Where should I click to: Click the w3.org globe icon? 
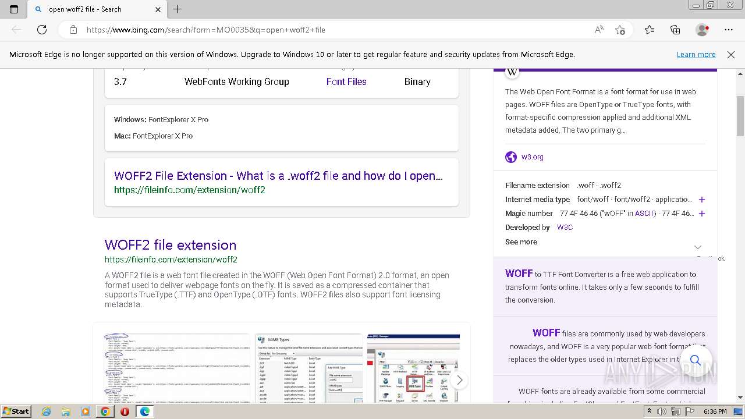coord(511,157)
